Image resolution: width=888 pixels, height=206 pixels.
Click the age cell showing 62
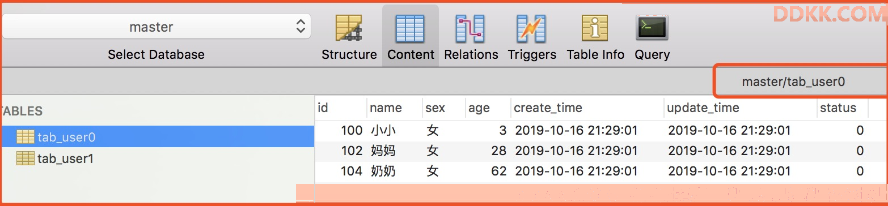tap(499, 171)
